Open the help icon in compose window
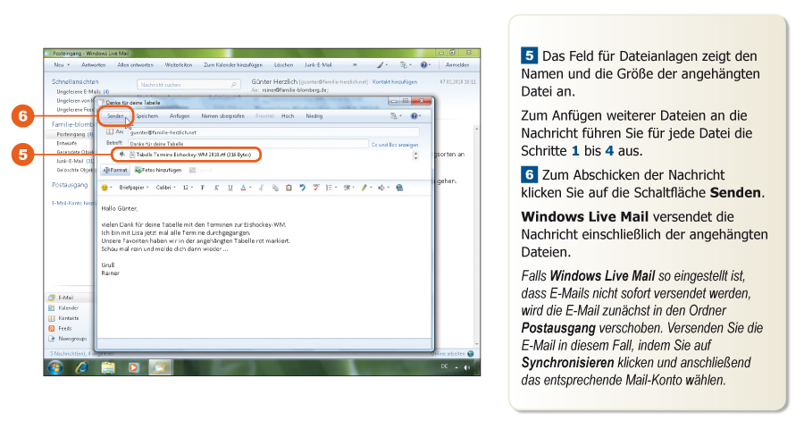The height and width of the screenshot is (429, 804). coord(415,116)
